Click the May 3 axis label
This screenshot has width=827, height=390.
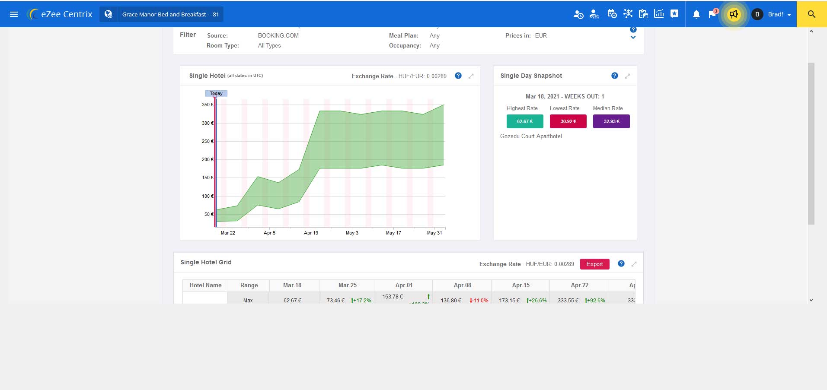(x=352, y=233)
